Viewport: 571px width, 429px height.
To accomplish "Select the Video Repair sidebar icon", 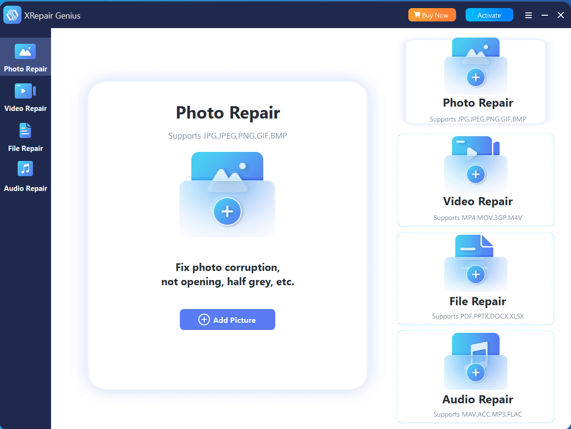I will [x=25, y=91].
